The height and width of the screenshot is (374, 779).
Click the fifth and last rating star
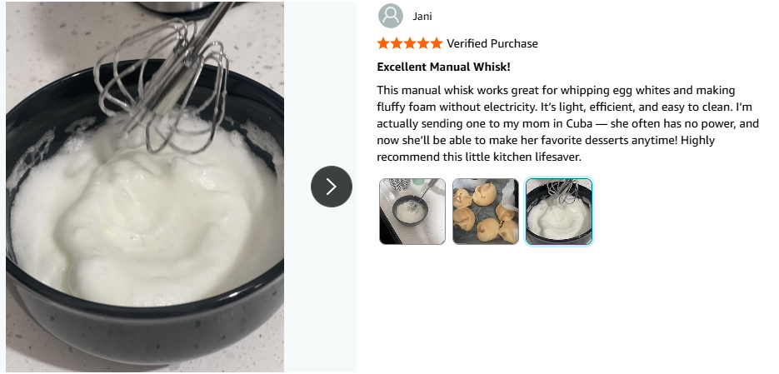[x=437, y=43]
